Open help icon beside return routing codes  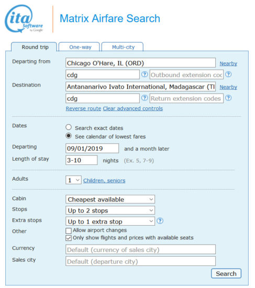[145, 98]
